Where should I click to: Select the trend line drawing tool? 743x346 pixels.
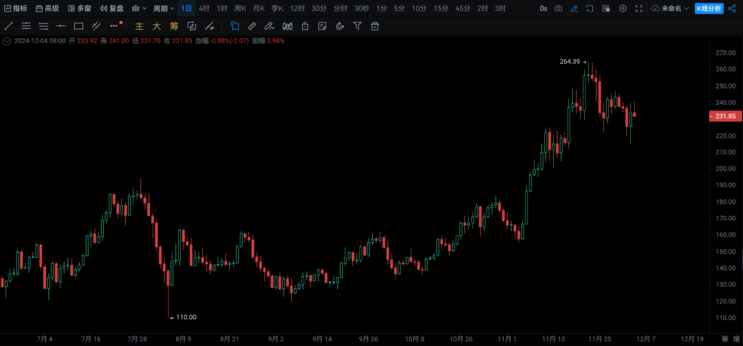point(8,26)
